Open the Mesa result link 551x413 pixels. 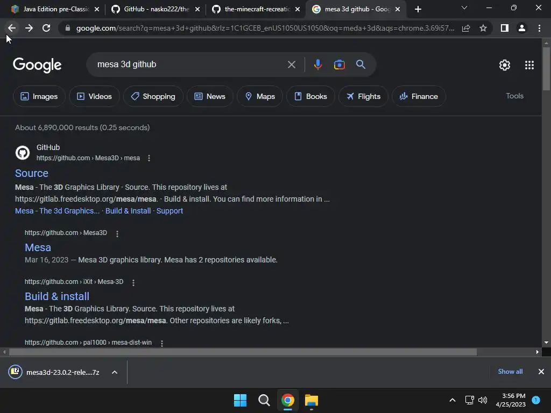click(38, 247)
